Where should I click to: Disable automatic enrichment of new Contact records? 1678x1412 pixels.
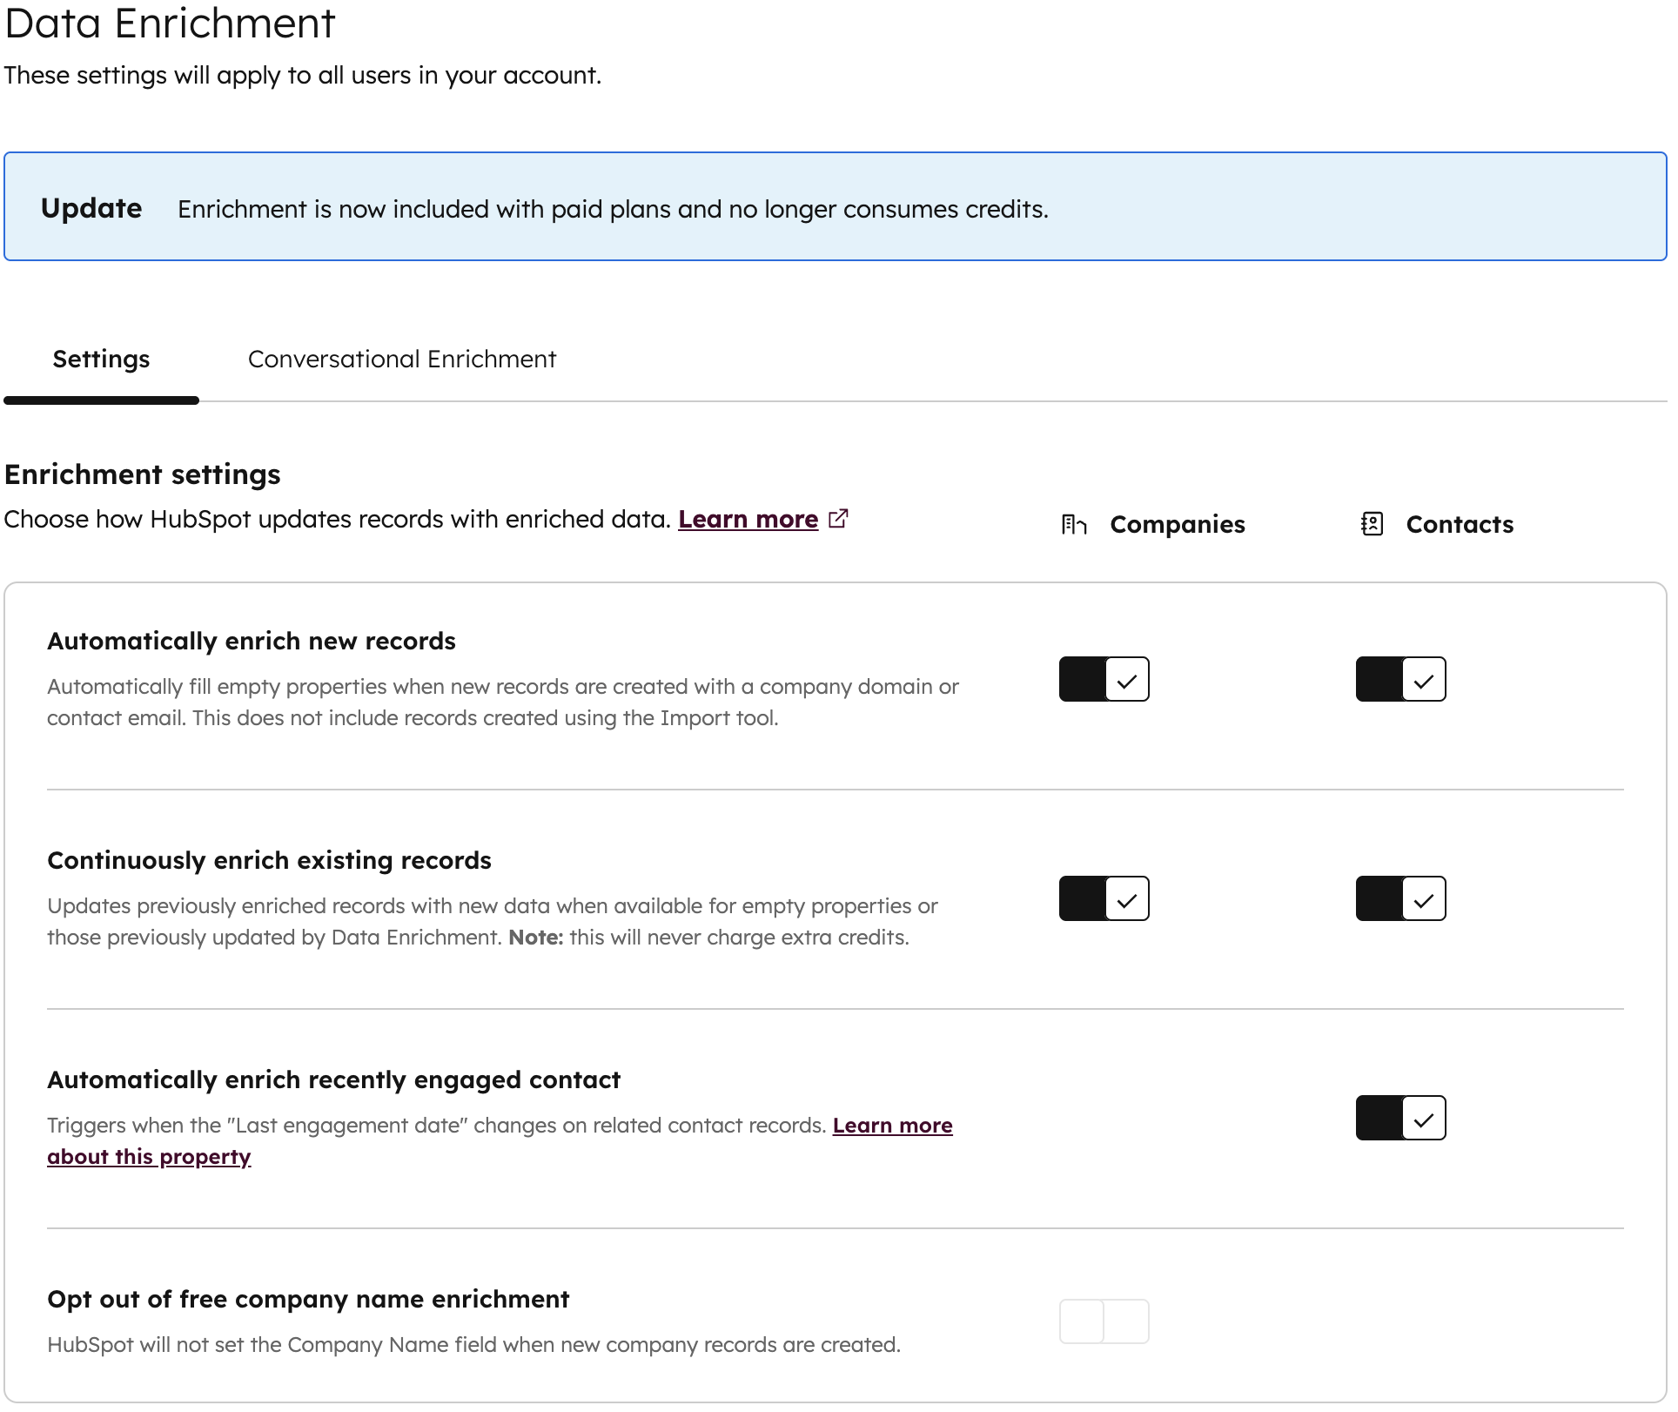1401,680
